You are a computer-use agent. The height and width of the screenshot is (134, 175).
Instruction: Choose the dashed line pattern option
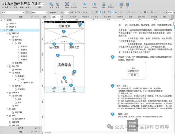152,12
